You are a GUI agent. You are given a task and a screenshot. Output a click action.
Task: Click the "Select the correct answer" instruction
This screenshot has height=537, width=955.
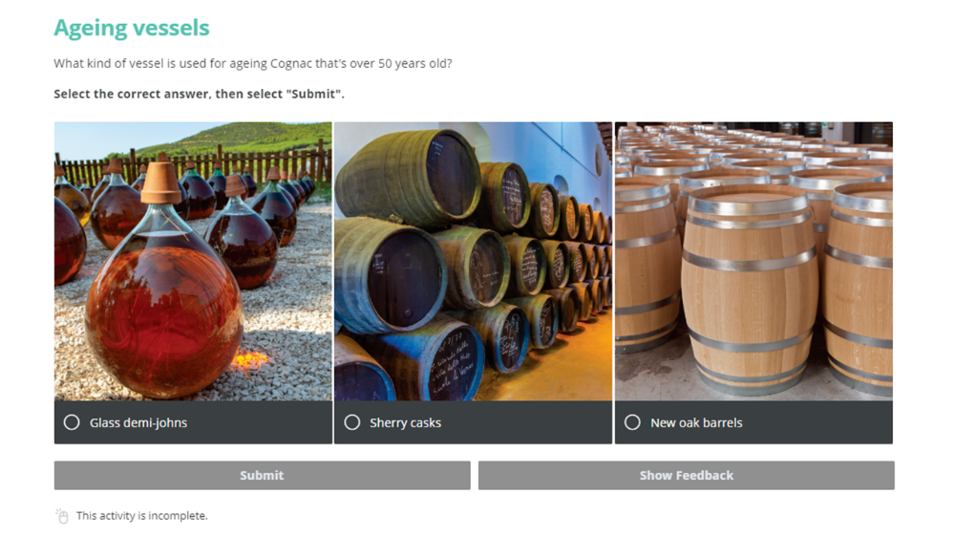[x=199, y=95]
